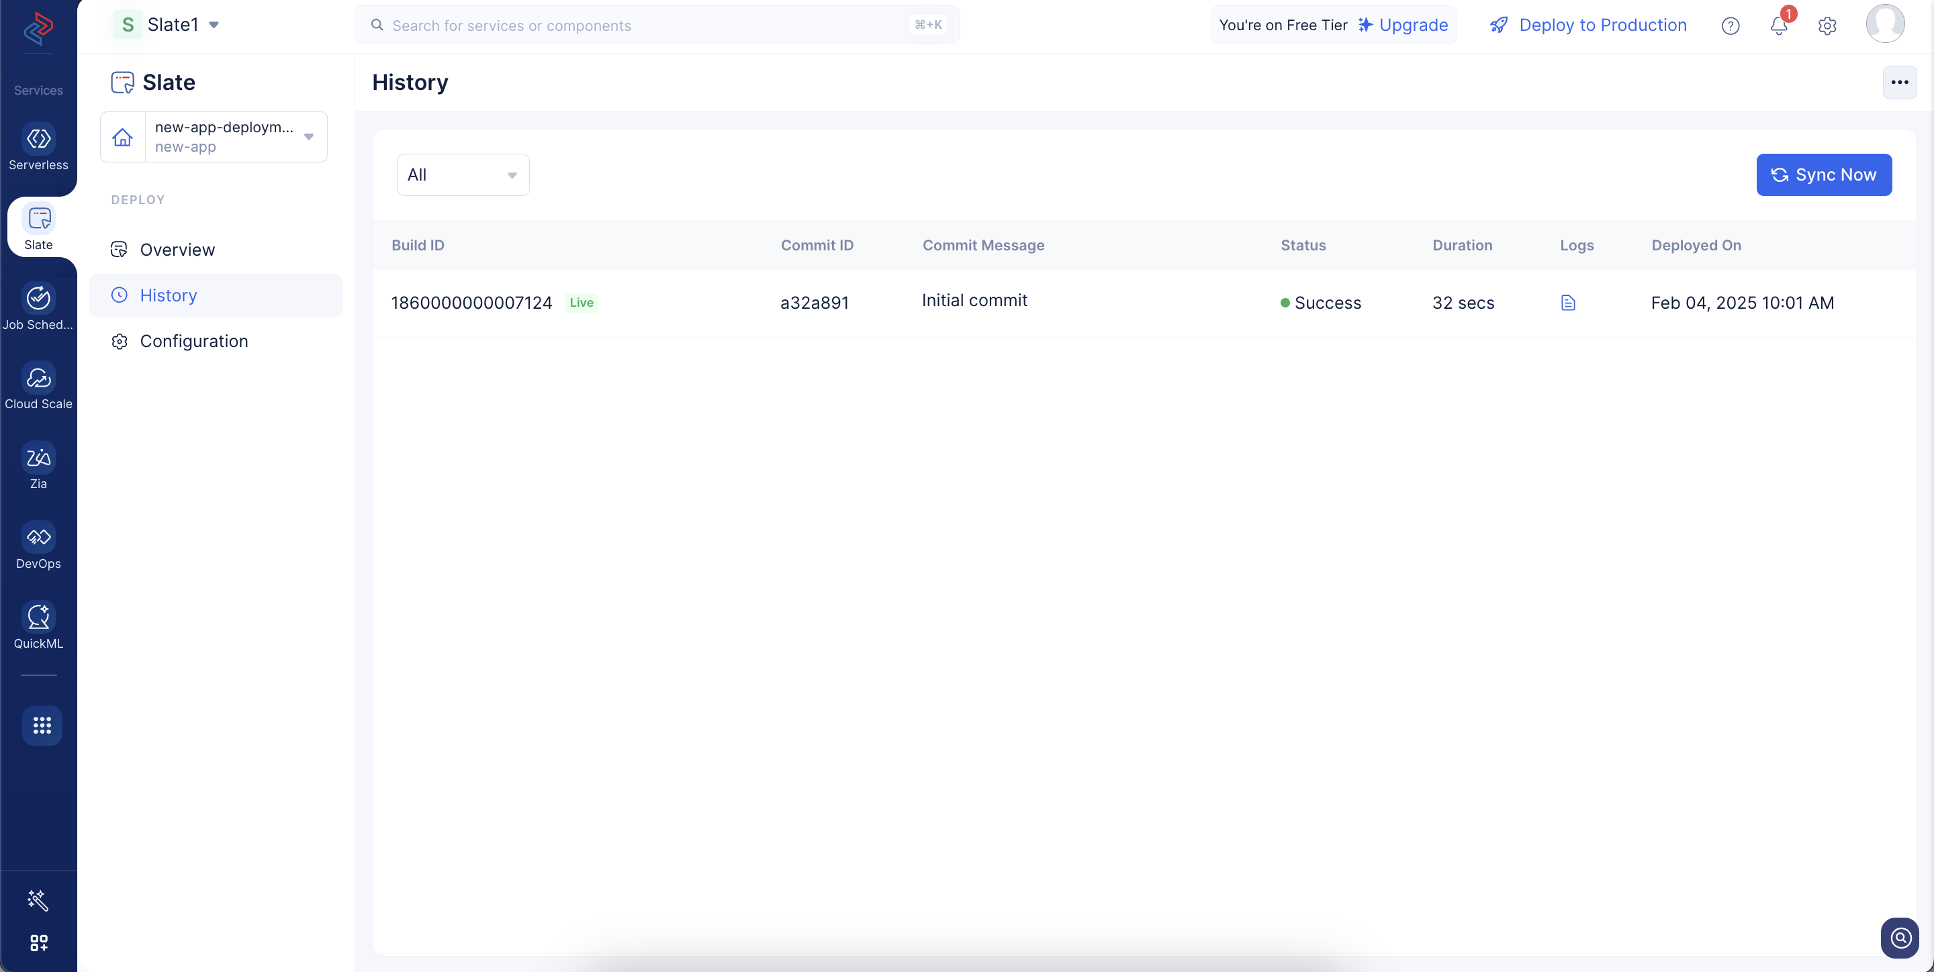Open the notifications bell
The height and width of the screenshot is (972, 1934).
[x=1779, y=26]
